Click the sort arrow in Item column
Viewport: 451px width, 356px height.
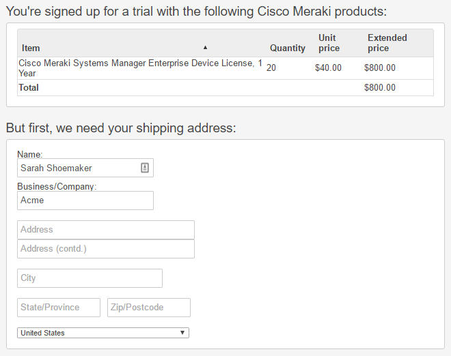pos(205,47)
